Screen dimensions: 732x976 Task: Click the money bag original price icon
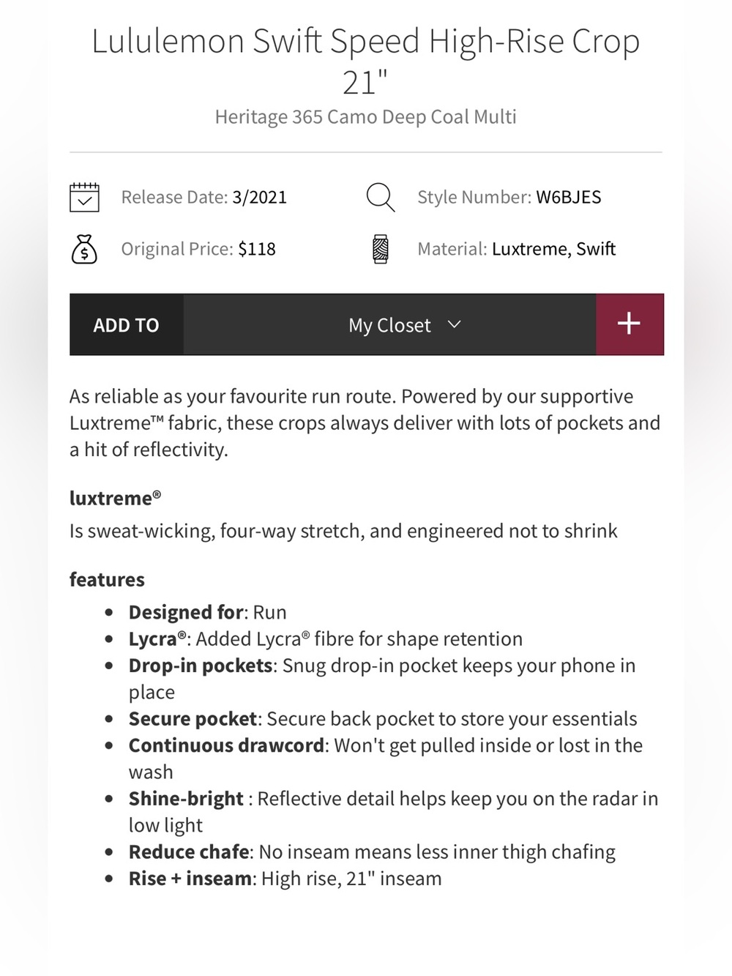click(84, 249)
